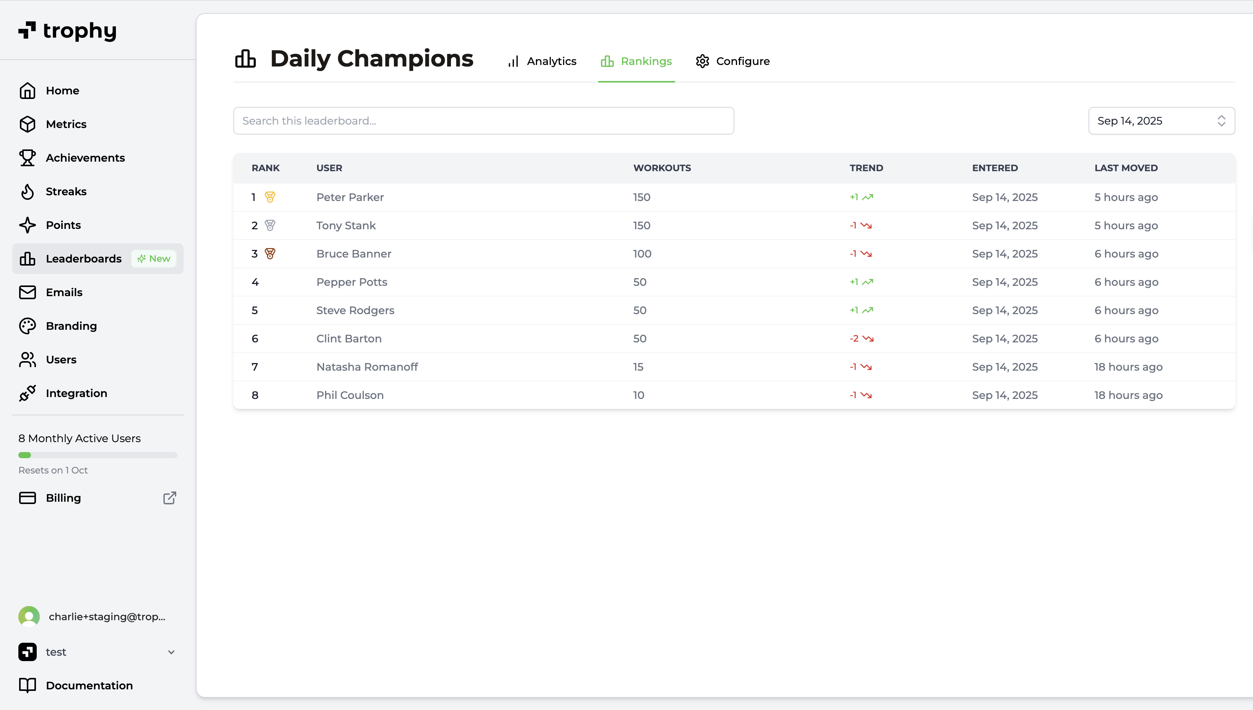1253x710 pixels.
Task: Expand the test workspace switcher chevron
Action: [171, 652]
